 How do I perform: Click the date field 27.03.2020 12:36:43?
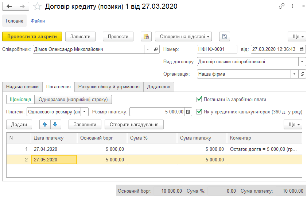tap(274, 49)
